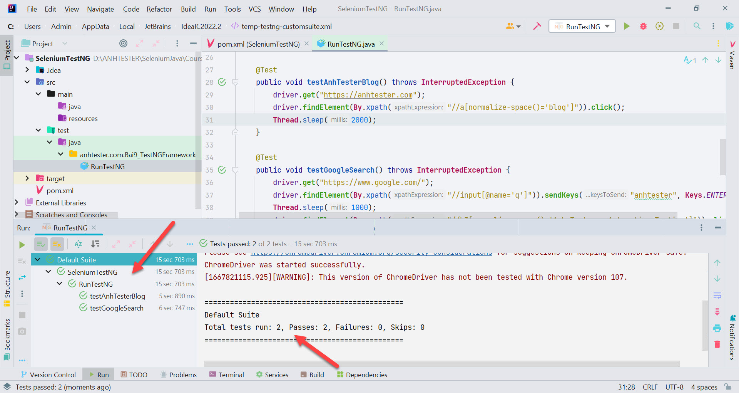Screen dimensions: 739x393
Task: Toggle show ignored tests filter
Action: point(57,244)
